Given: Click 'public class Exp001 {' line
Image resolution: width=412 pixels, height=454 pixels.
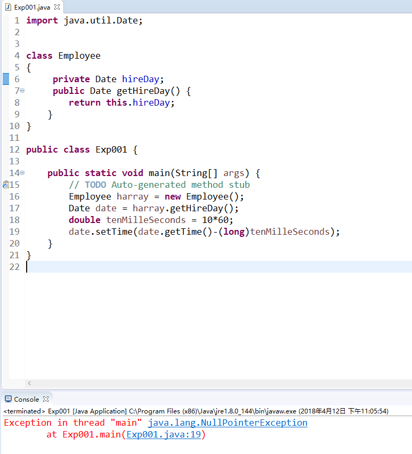Looking at the screenshot, I should (82, 149).
